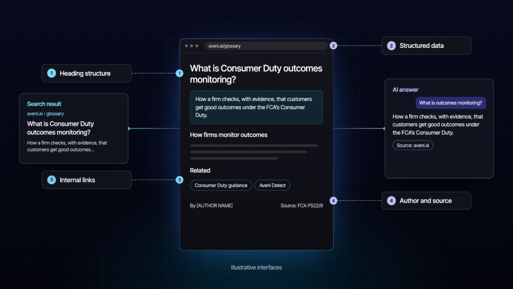513x289 pixels.
Task: Open the Aveni Detect related link
Action: point(272,185)
